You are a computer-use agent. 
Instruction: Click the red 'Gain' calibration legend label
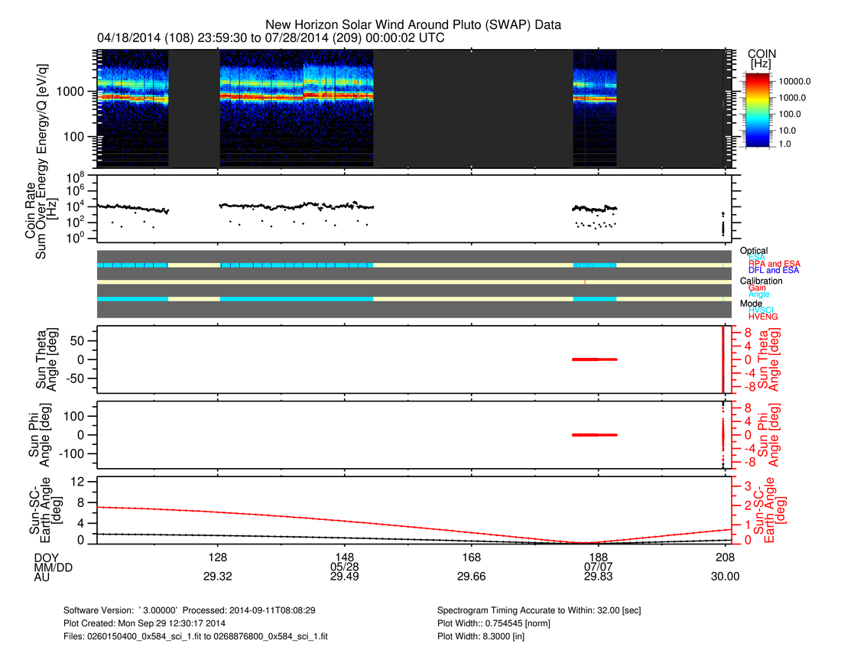[758, 288]
